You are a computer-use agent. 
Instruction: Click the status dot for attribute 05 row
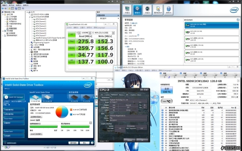[162, 111]
